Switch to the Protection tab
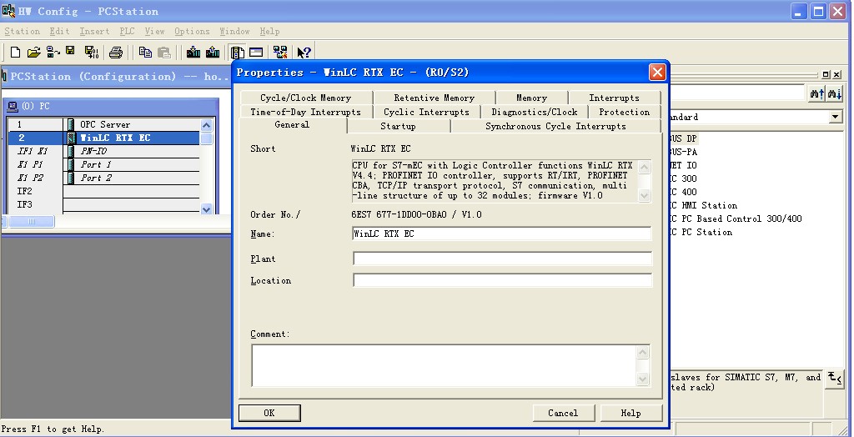 click(x=624, y=113)
